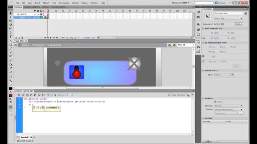Click the Stroke color swatch in Tools

click(x=11, y=88)
